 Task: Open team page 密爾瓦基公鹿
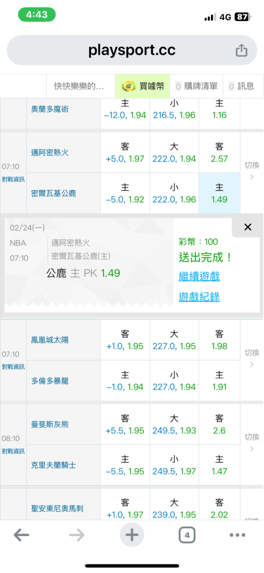click(x=54, y=193)
